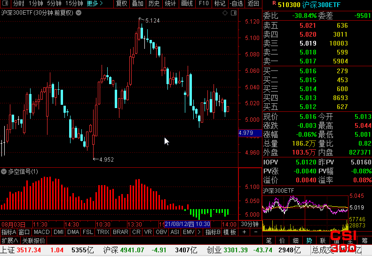Toggle the side panel icon in chart header
This screenshot has width=372, height=257.
(x=234, y=13)
